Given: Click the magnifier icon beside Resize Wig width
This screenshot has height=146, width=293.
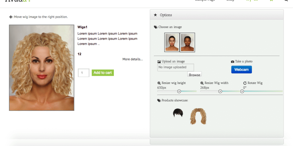Looking at the screenshot, I should click(202, 83).
